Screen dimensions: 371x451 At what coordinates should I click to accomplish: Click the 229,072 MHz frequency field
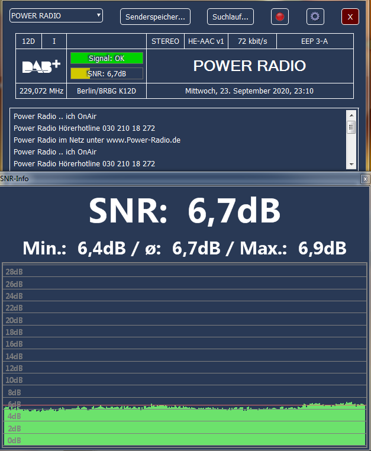(x=41, y=91)
